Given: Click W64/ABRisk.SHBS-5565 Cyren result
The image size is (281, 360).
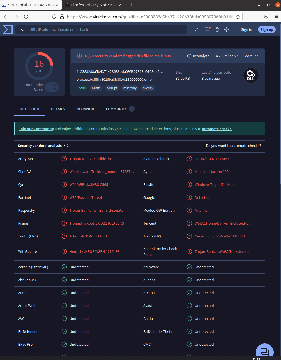Looking at the screenshot, I should coord(89,184).
